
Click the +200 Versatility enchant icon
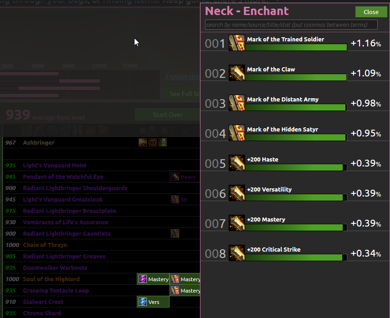pos(236,193)
